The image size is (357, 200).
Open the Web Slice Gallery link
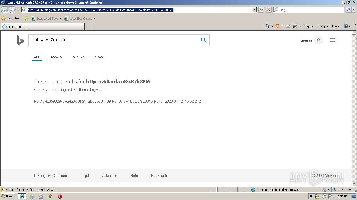(78, 19)
